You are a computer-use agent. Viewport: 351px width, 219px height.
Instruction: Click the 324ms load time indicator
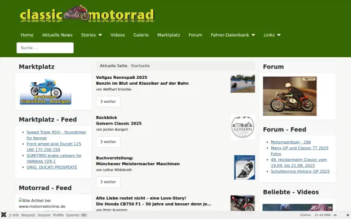305,215
